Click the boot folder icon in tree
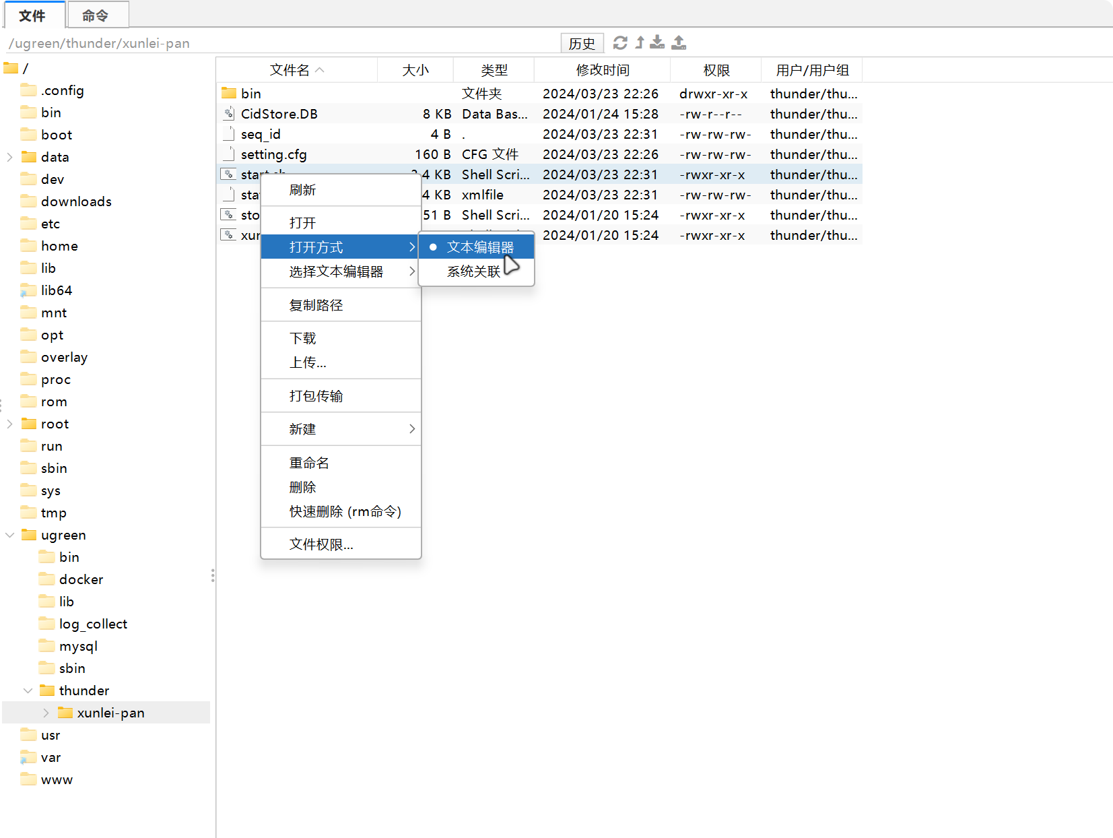Screen dimensions: 1113x838 click(x=29, y=135)
